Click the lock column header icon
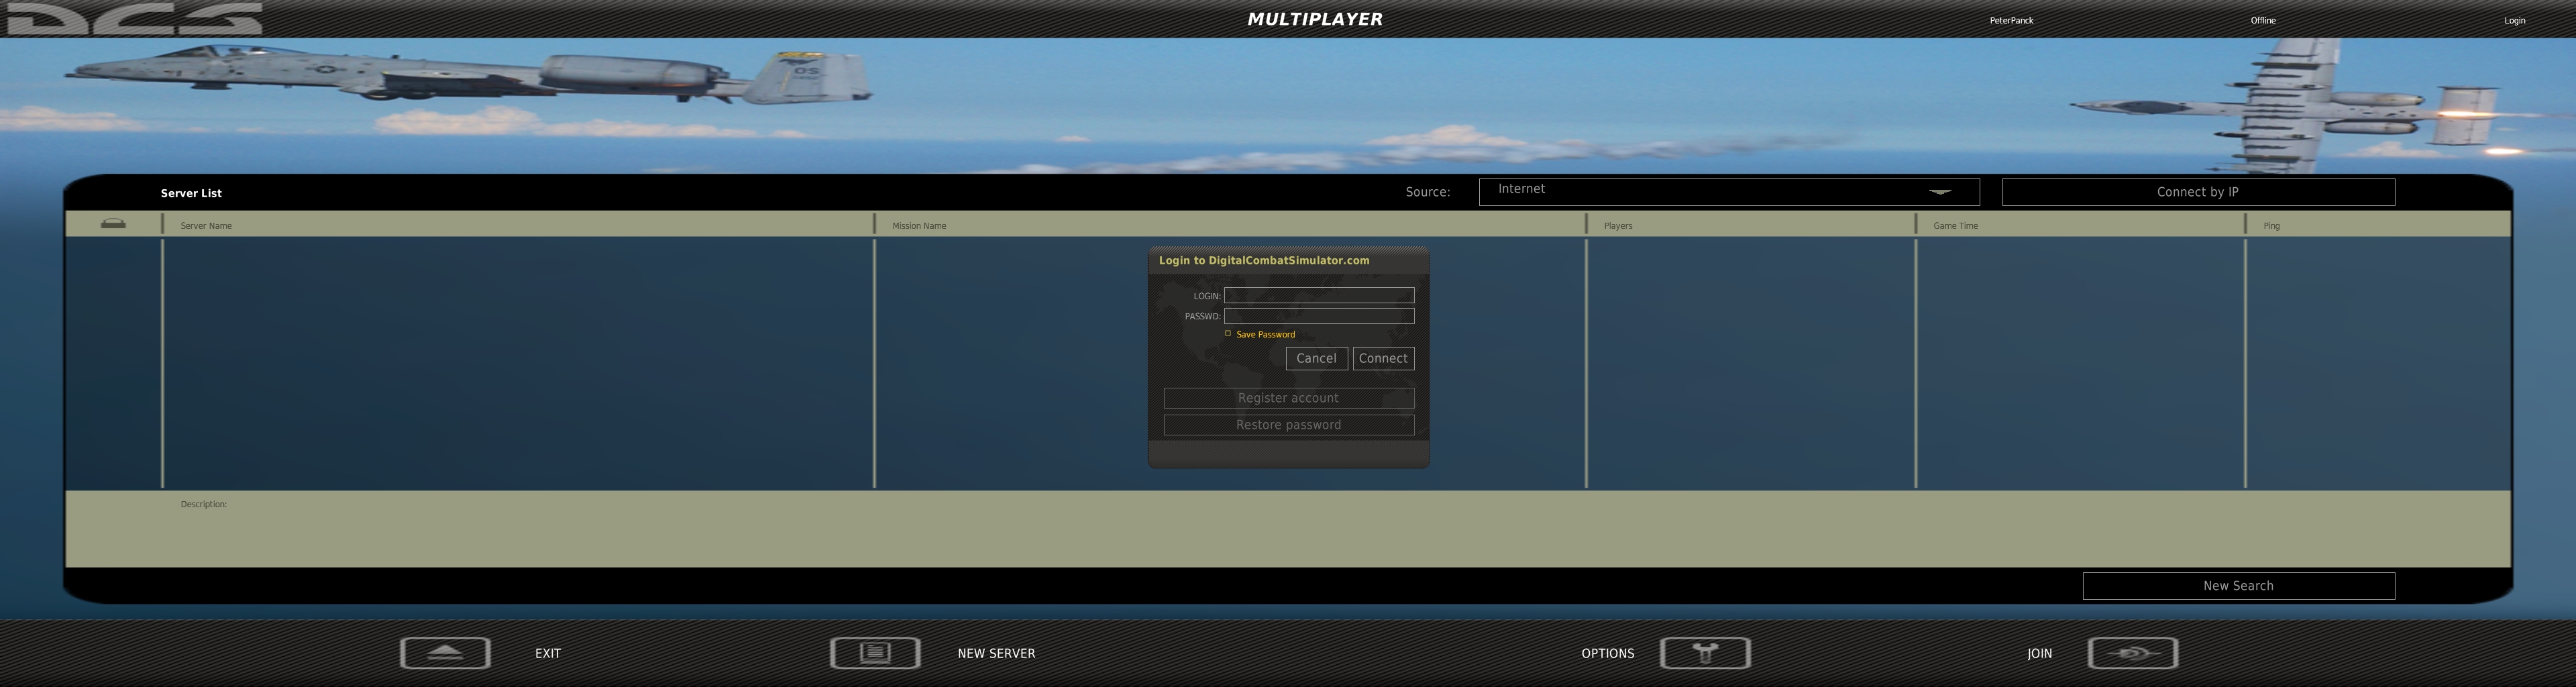This screenshot has width=2576, height=687. click(x=113, y=224)
